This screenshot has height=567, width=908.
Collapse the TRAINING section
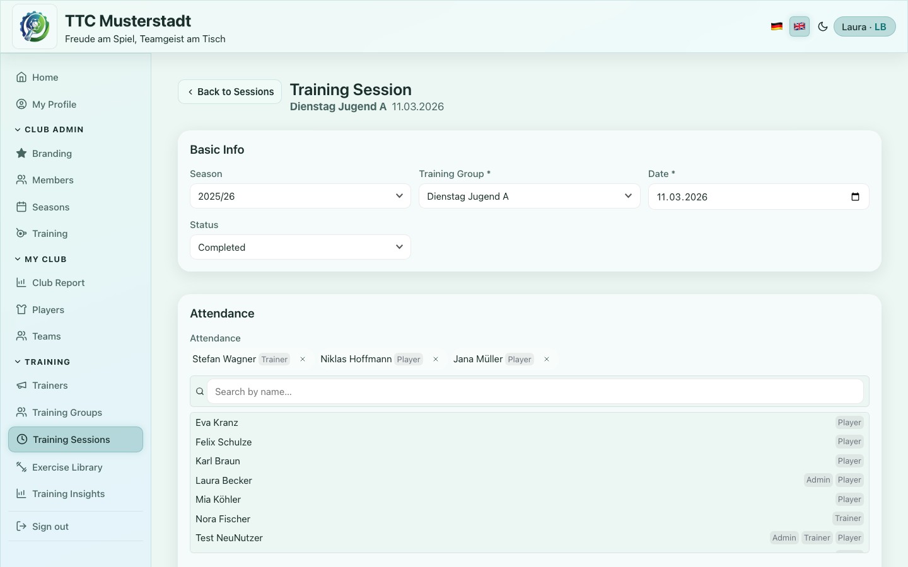[42, 362]
